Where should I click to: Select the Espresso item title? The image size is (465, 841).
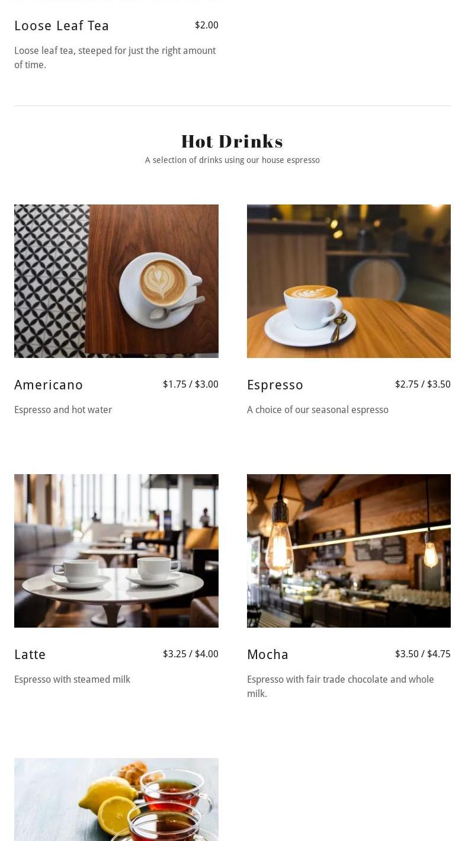click(275, 385)
